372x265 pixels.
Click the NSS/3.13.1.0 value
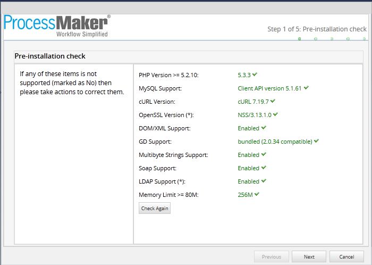click(x=255, y=115)
